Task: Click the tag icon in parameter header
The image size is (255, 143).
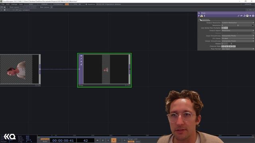Action: click(241, 16)
